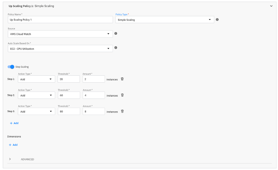
Task: Open the EC2 - CPU Utilization dropdown
Action: [x=60, y=48]
